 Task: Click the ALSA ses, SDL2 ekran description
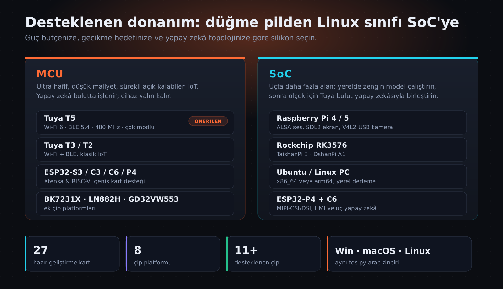334,127
